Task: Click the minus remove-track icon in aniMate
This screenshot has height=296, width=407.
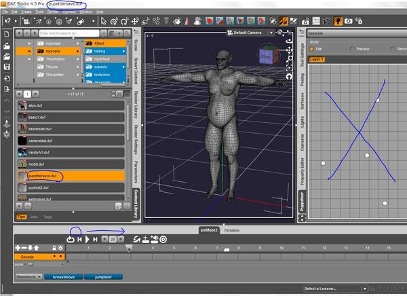Action: tap(24, 248)
